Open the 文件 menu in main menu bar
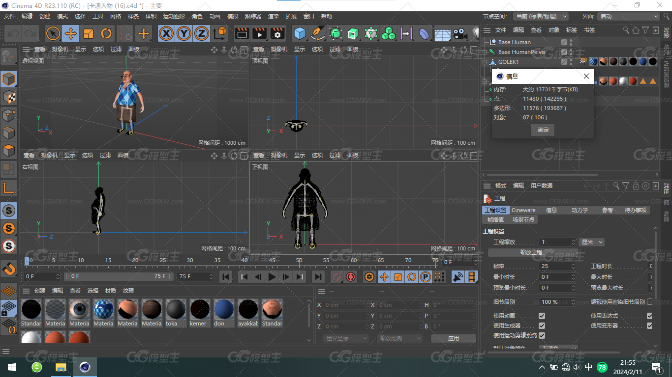 (x=9, y=16)
